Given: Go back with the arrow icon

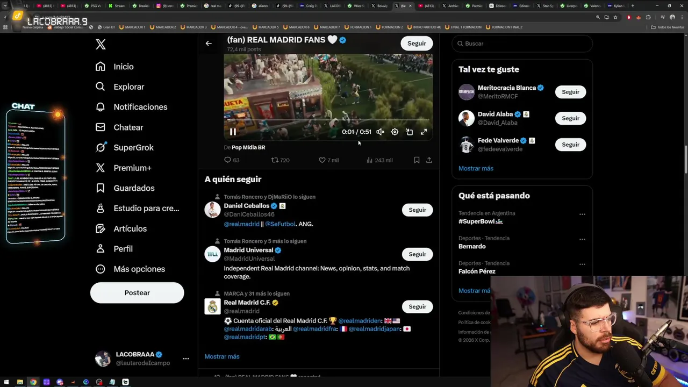Looking at the screenshot, I should pyautogui.click(x=209, y=44).
